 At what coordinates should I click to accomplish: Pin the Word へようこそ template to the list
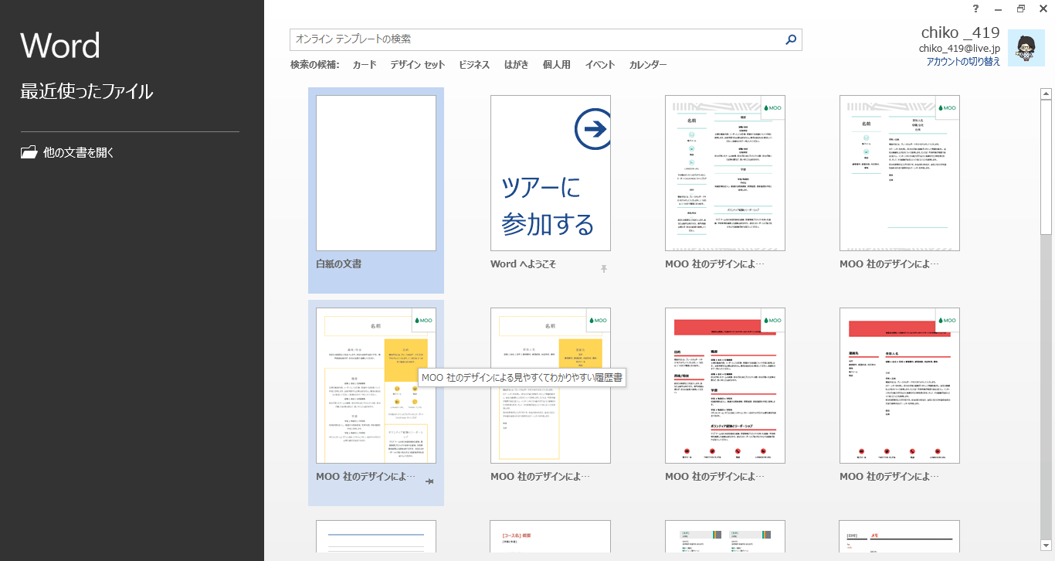click(604, 268)
